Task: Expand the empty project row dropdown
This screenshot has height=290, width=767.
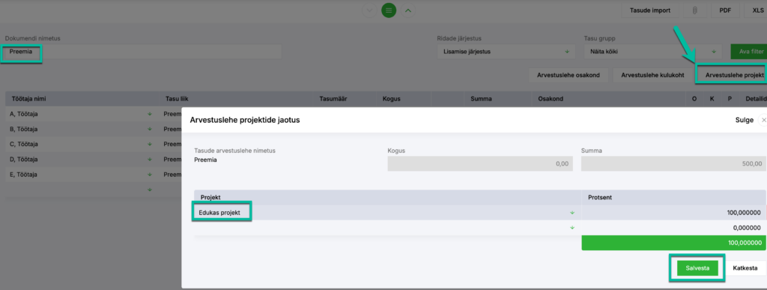Action: click(572, 228)
